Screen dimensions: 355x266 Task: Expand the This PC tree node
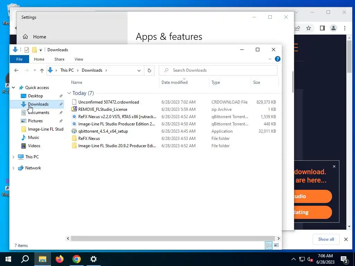click(14, 157)
